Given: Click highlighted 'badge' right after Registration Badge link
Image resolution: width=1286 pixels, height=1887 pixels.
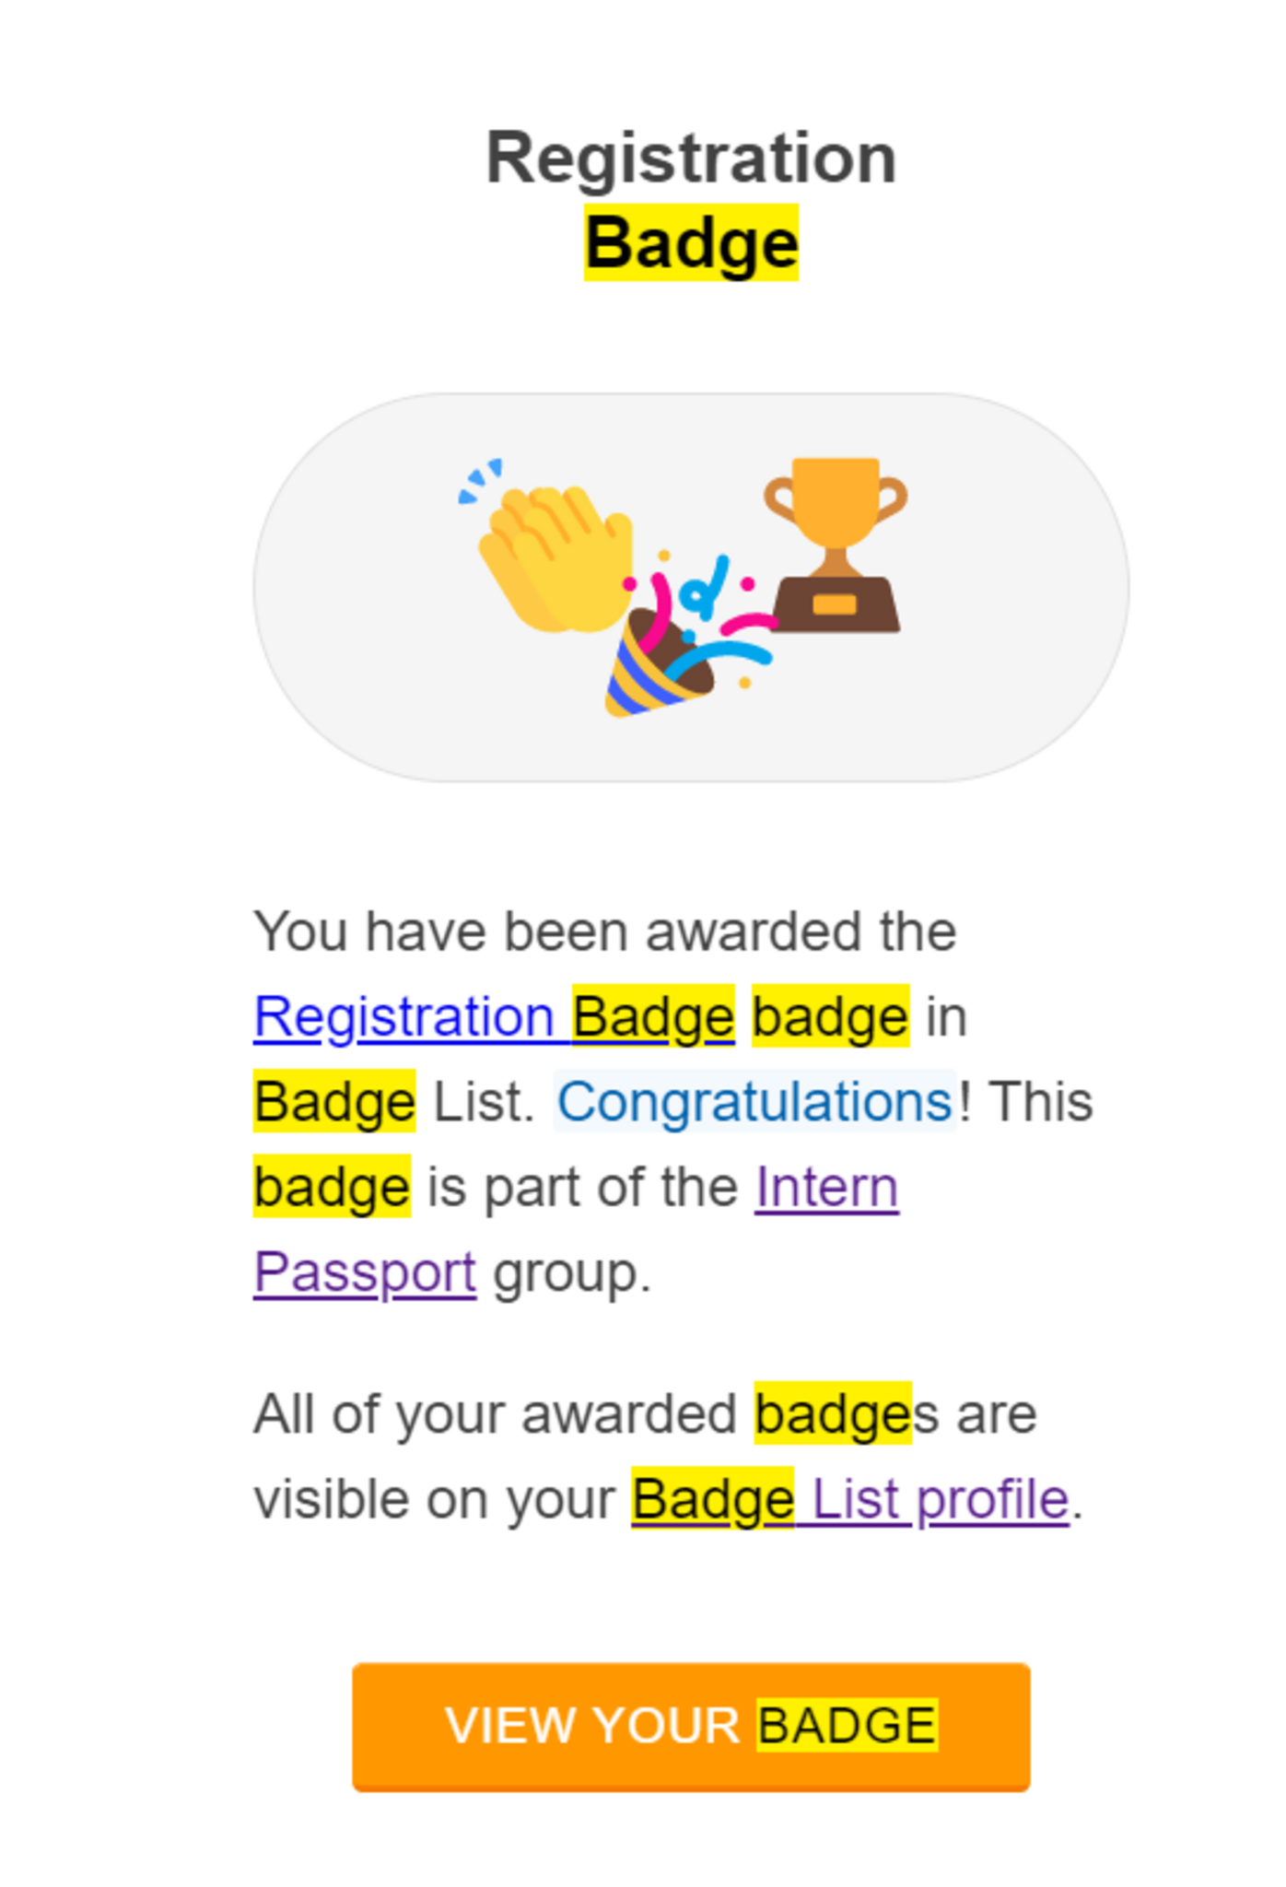Looking at the screenshot, I should pyautogui.click(x=830, y=1017).
